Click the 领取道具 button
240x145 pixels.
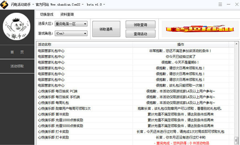click(106, 29)
